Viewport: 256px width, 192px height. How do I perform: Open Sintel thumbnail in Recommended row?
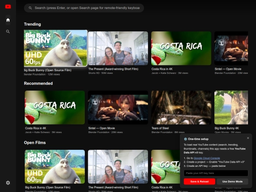click(118, 108)
